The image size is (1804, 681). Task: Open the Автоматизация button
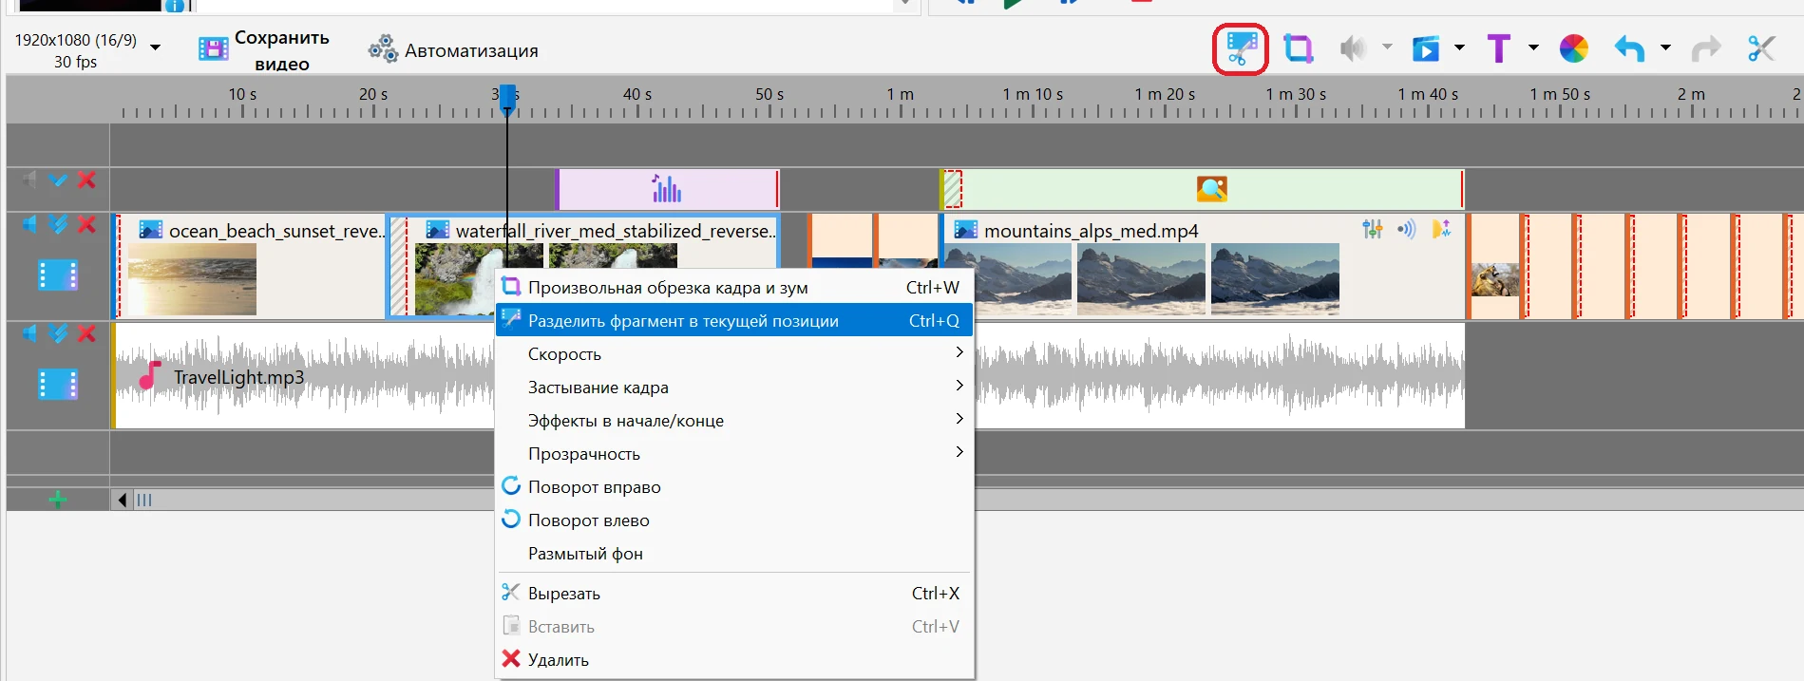pyautogui.click(x=453, y=50)
